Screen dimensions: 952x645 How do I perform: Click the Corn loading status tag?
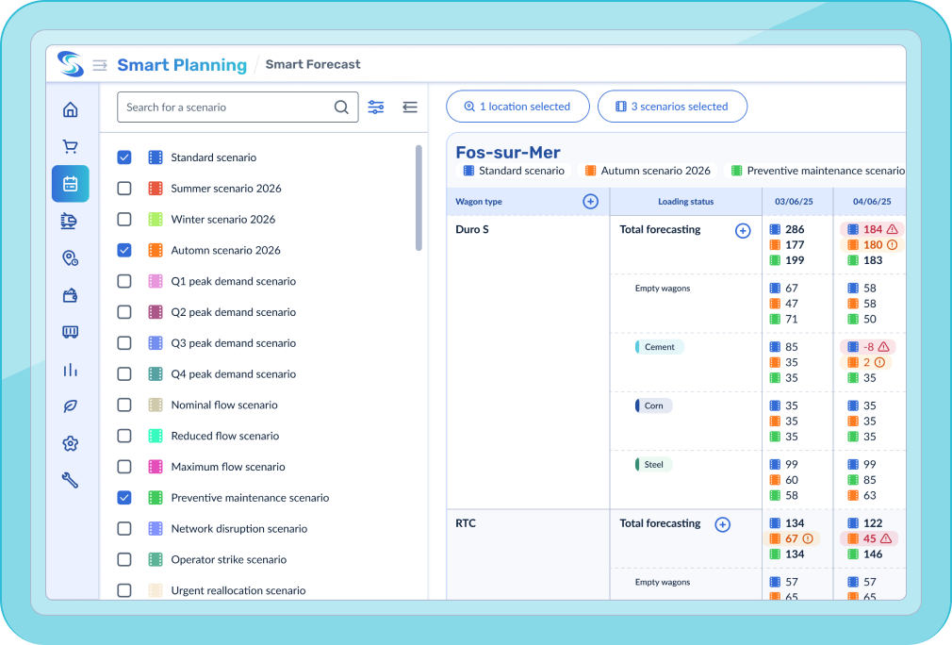pos(653,405)
